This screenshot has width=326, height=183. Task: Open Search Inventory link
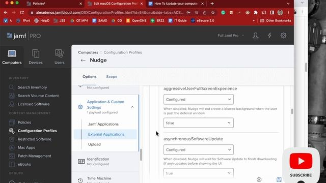32,87
